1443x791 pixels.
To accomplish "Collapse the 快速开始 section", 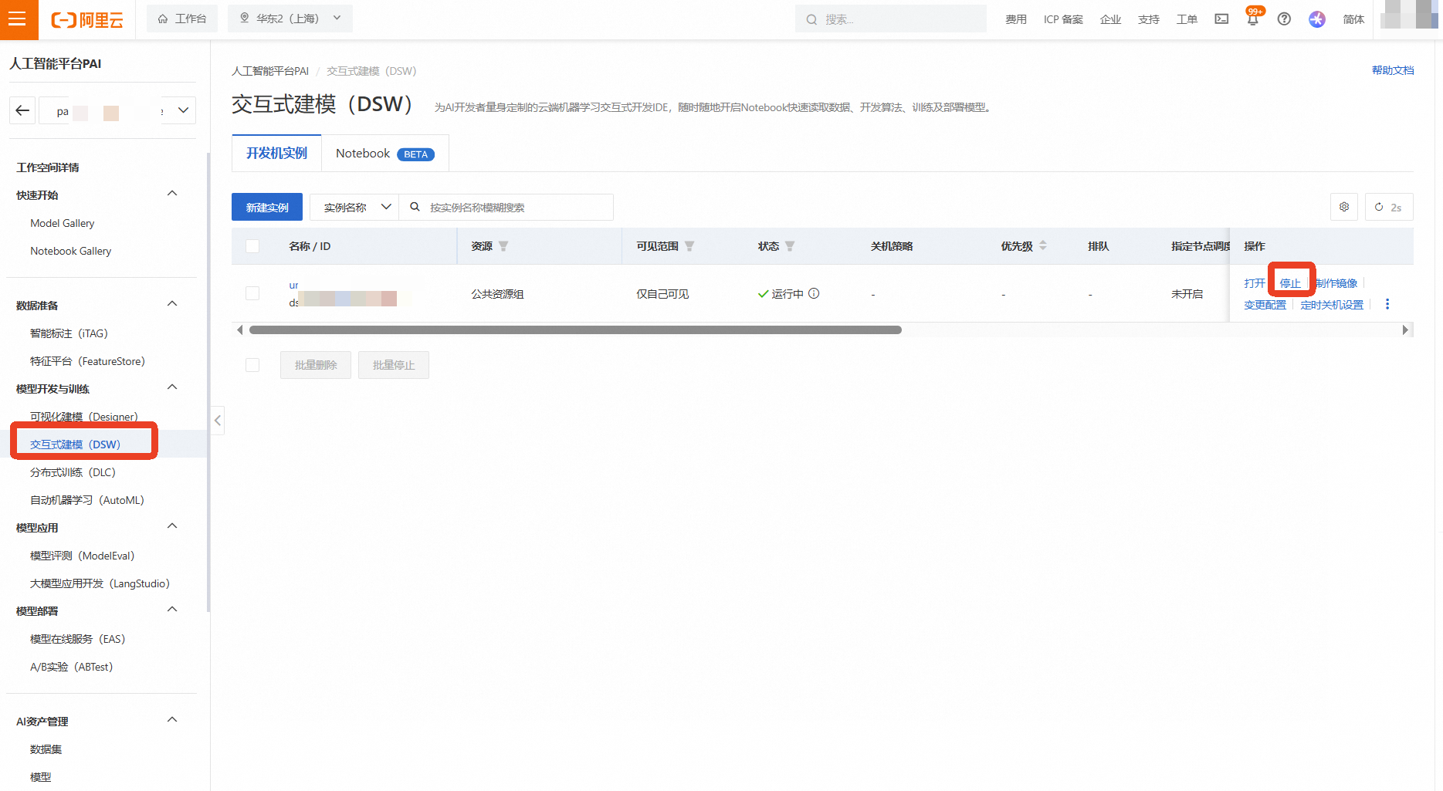I will [172, 194].
